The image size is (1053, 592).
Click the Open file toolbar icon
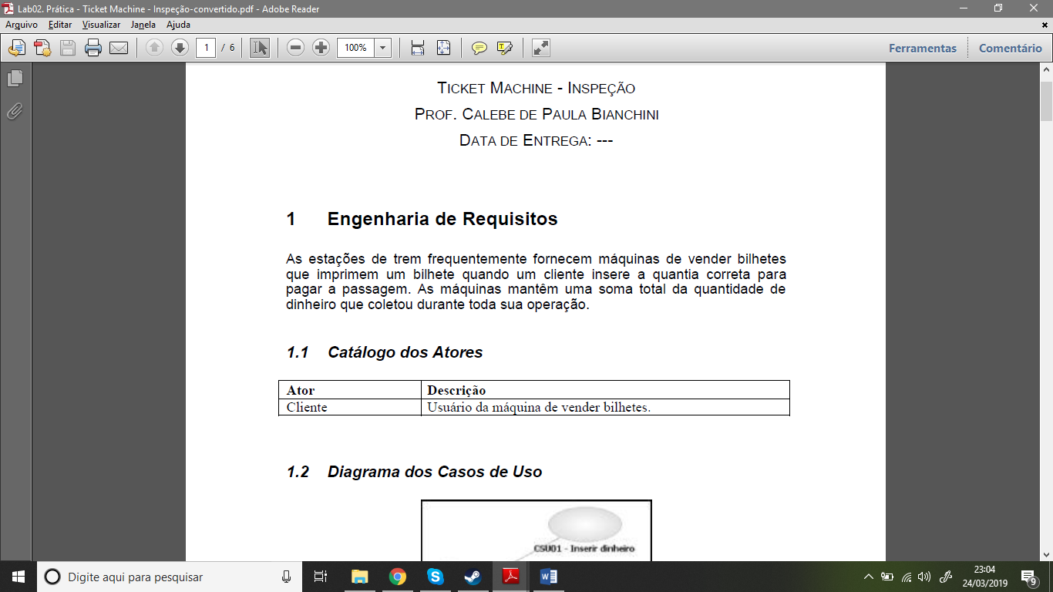[16, 48]
